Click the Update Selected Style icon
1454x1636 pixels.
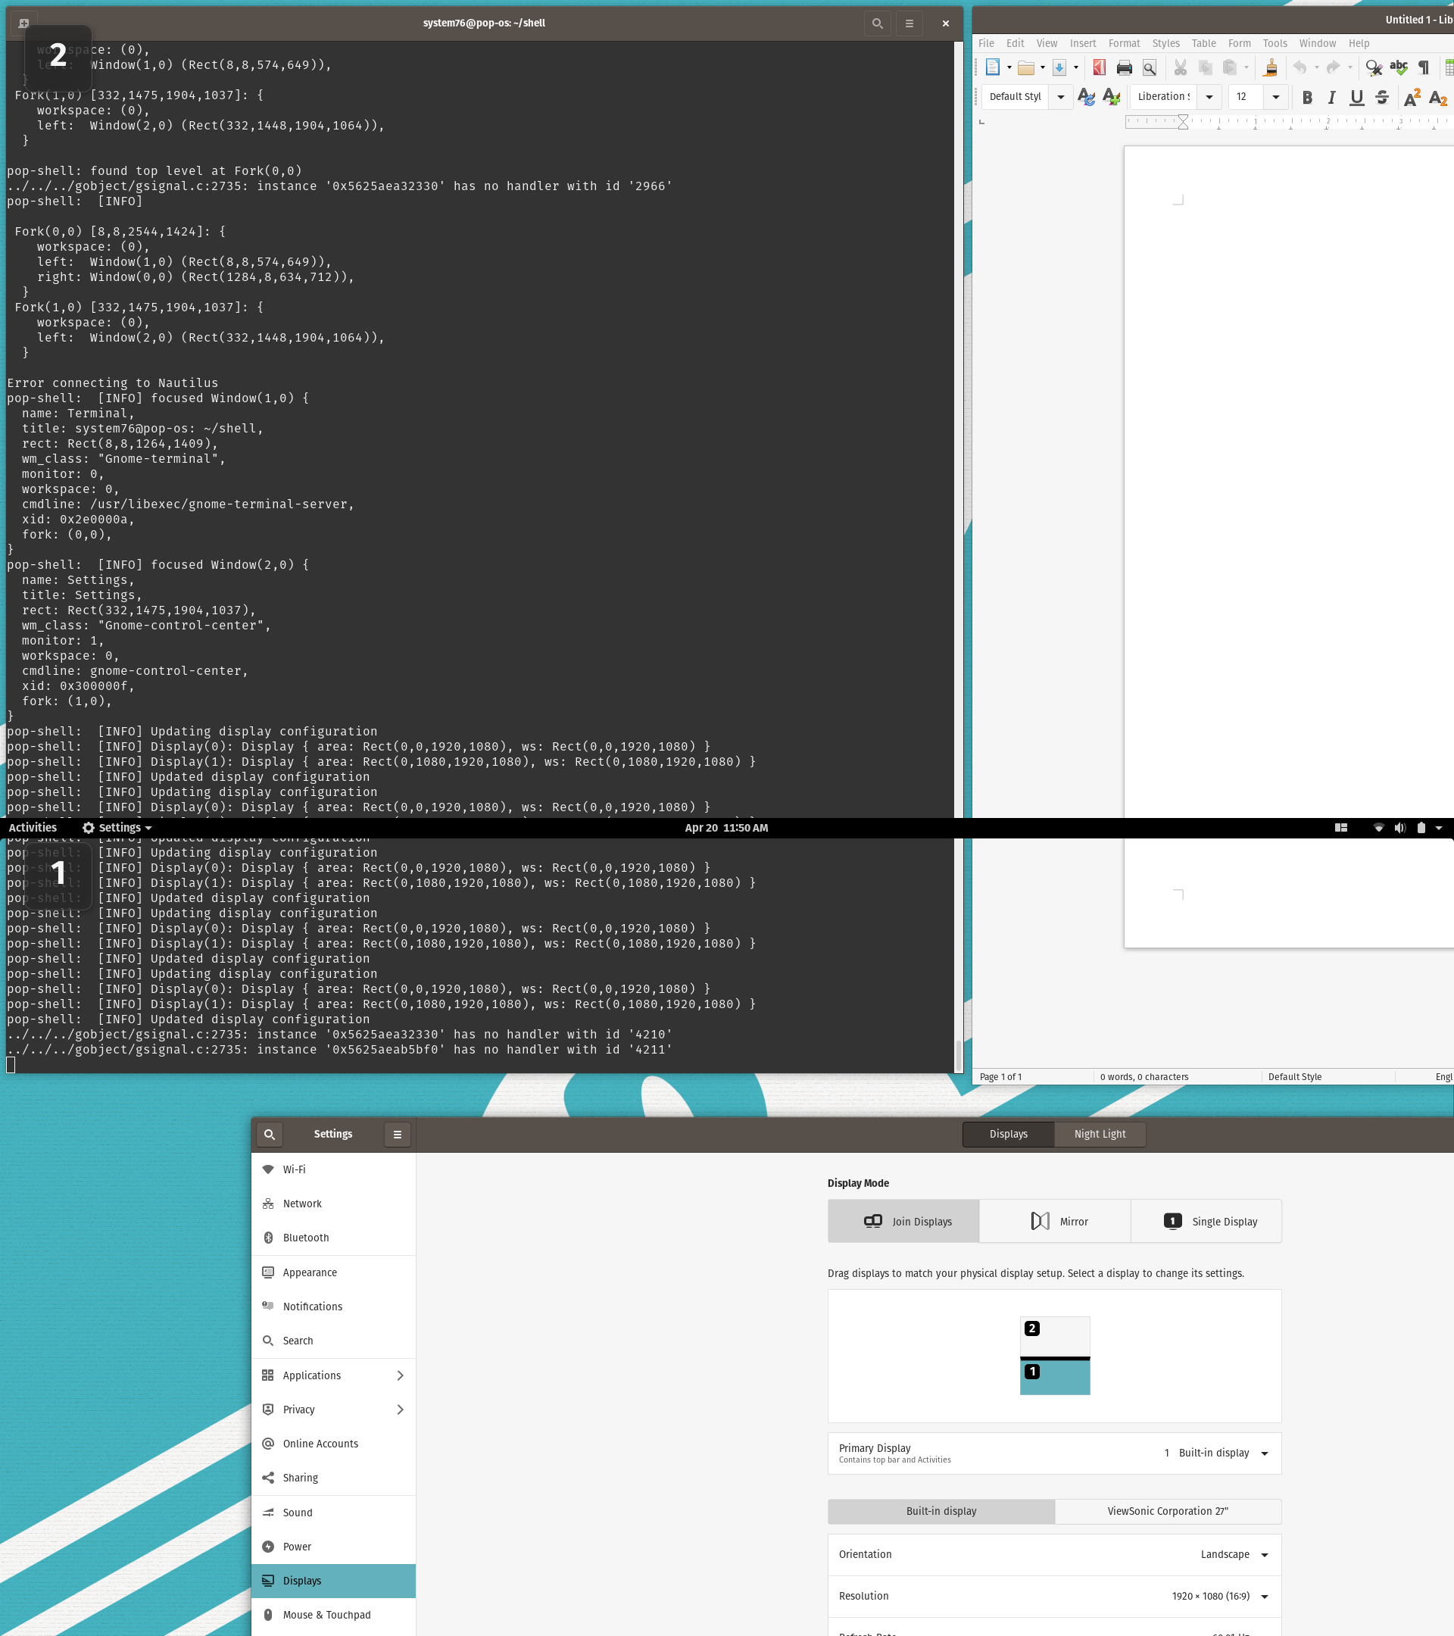coord(1086,97)
